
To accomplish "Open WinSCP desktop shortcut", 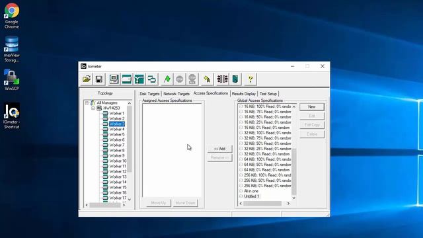I will pos(12,80).
